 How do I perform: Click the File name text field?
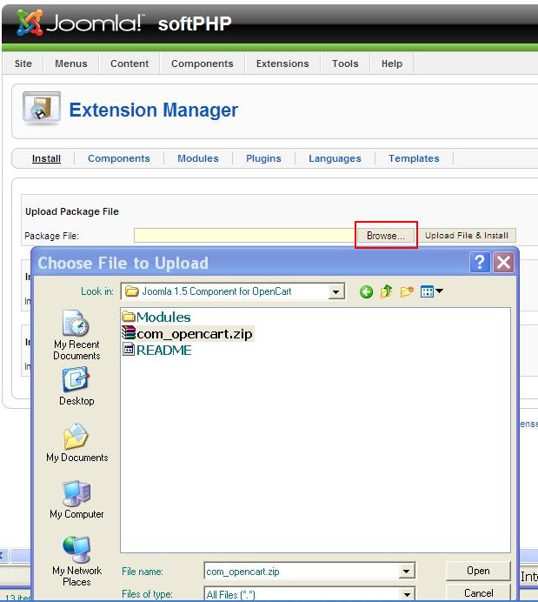(x=302, y=572)
